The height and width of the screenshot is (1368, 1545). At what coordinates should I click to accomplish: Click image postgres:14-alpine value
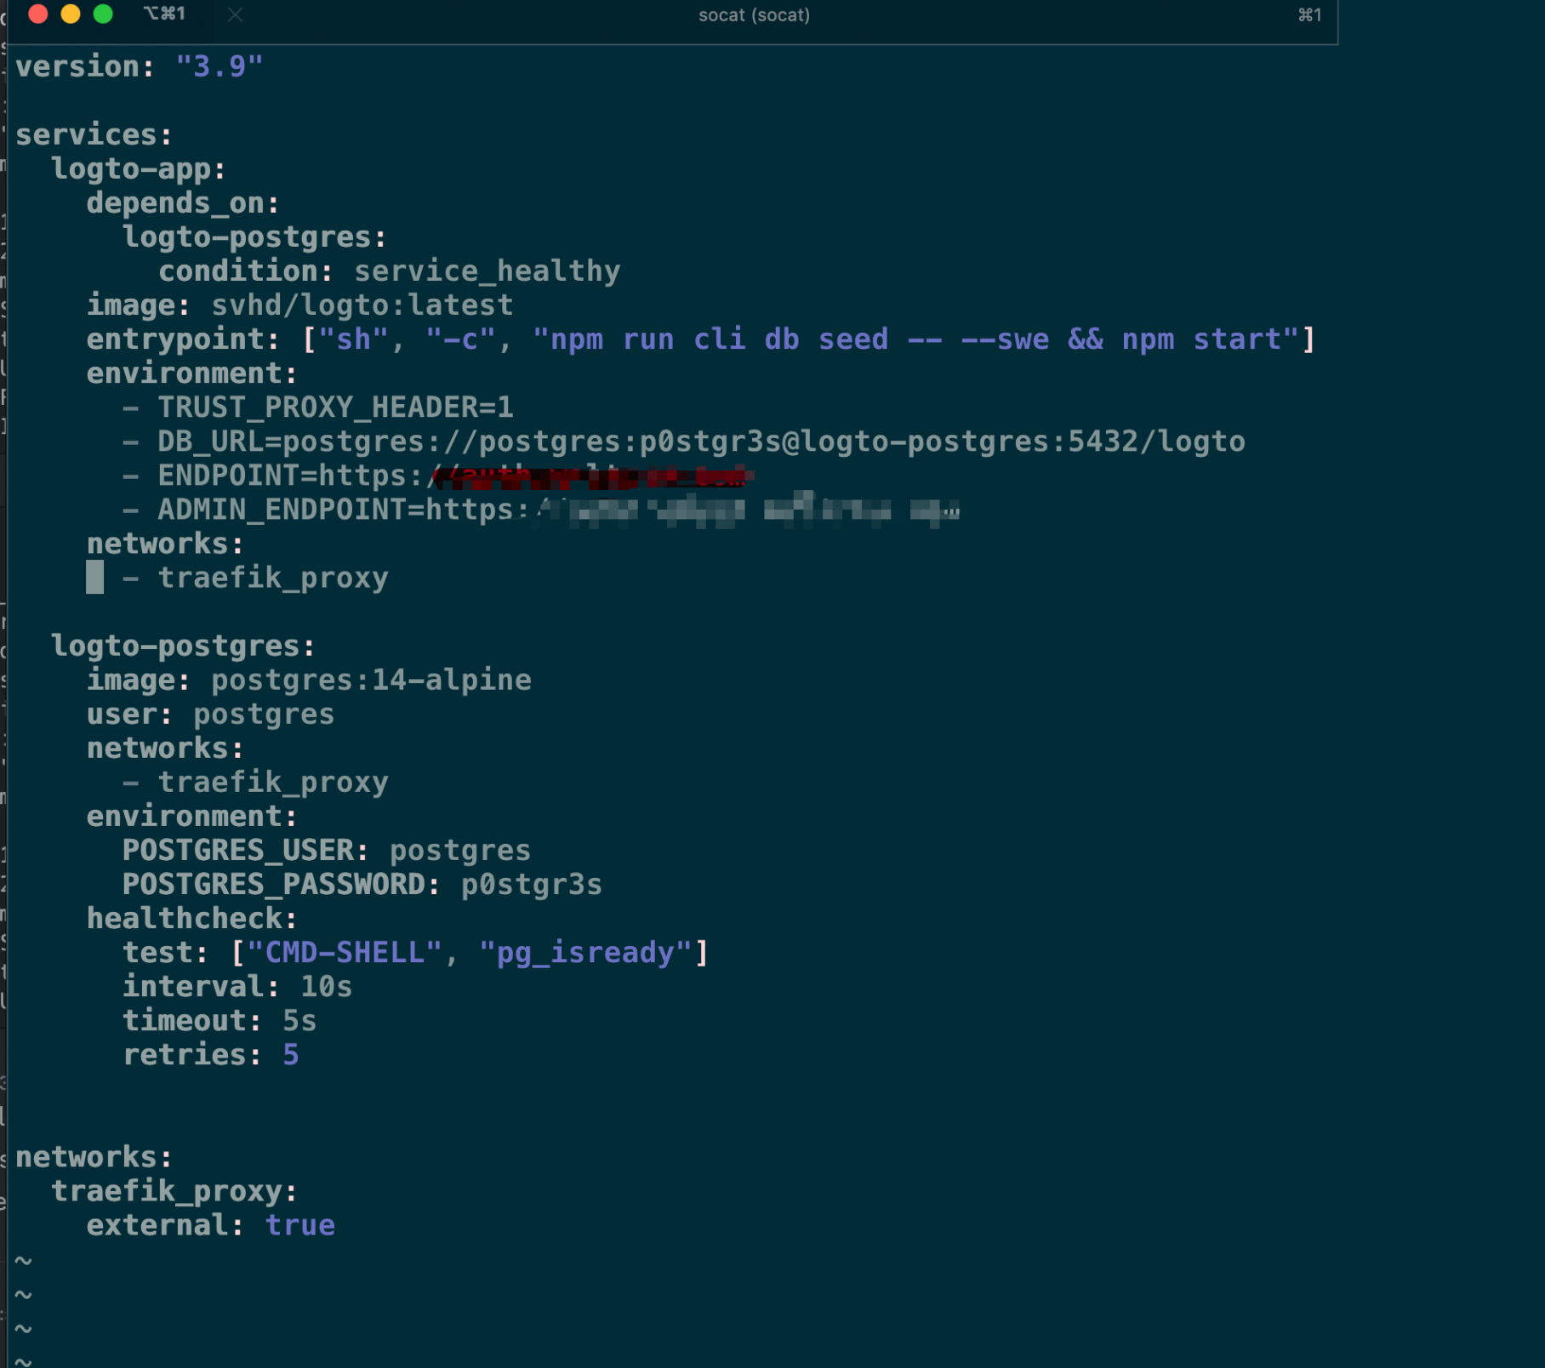pyautogui.click(x=371, y=679)
